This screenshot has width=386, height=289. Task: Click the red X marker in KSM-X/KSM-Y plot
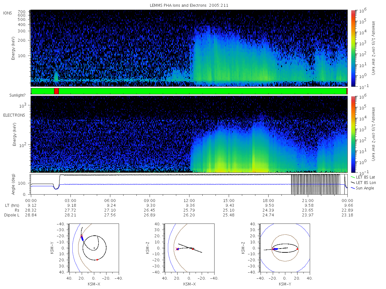pyautogui.click(x=81, y=236)
